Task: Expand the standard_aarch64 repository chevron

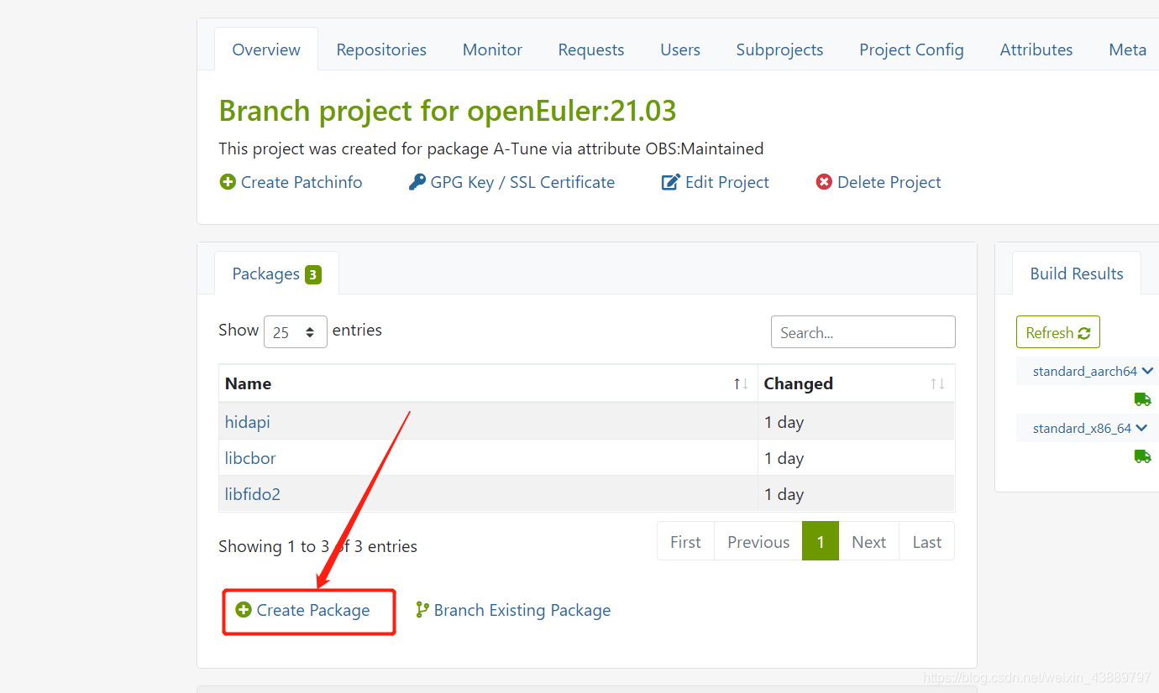Action: pyautogui.click(x=1149, y=371)
